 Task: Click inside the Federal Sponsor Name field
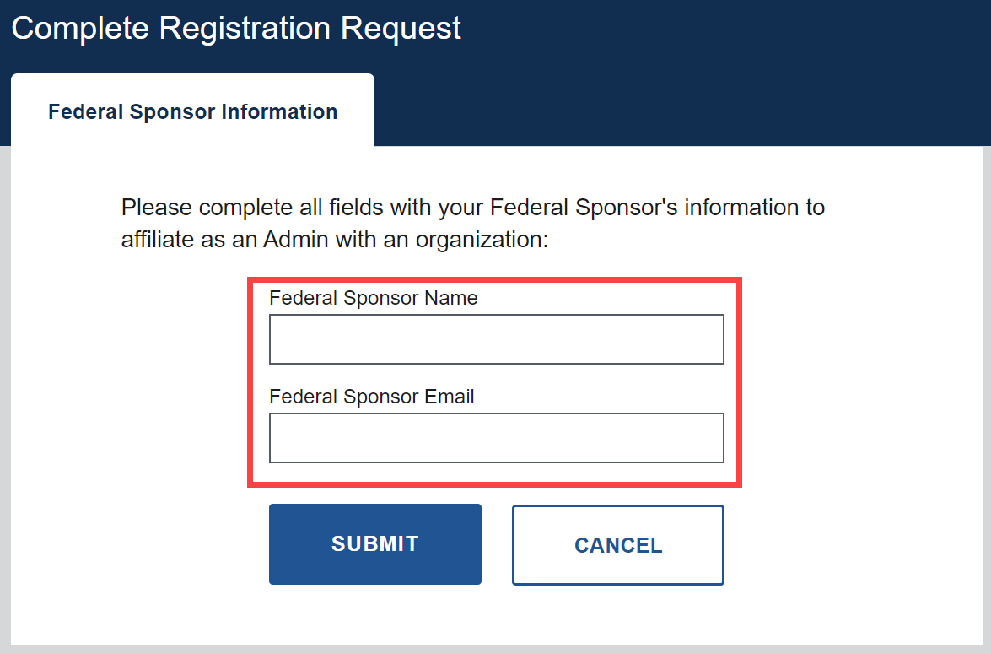[x=496, y=338]
